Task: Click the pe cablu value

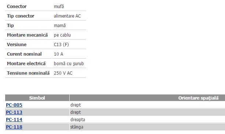Action: (62, 35)
